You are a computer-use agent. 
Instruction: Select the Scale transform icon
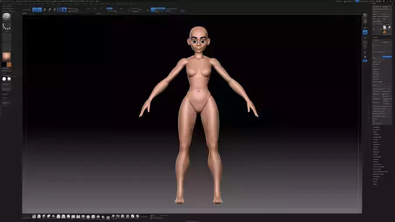[x=50, y=10]
